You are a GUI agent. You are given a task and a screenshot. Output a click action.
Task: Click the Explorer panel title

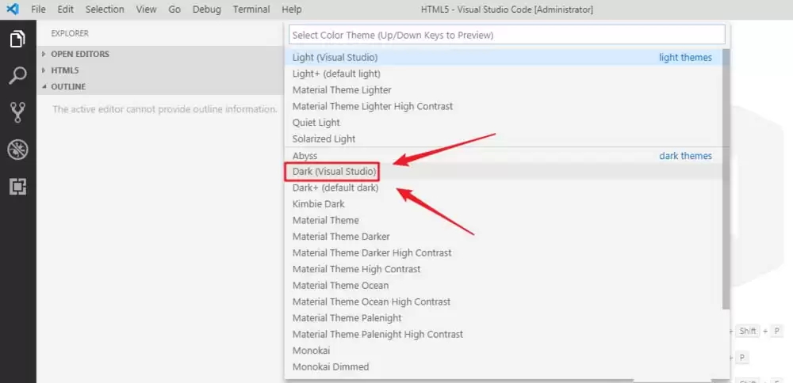[70, 33]
